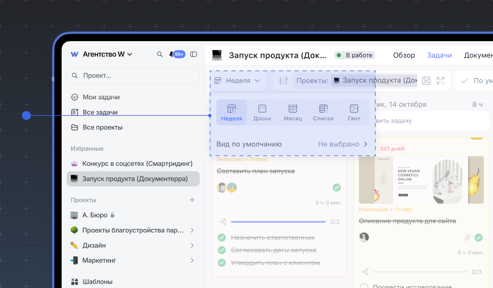Open Вид по умолчанию setting row

(292, 144)
